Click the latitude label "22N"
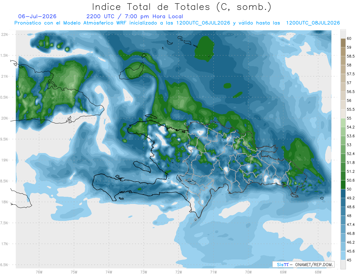The image size is (357, 276). pyautogui.click(x=4, y=35)
